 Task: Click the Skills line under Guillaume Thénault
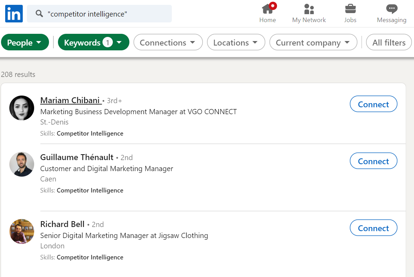click(82, 190)
